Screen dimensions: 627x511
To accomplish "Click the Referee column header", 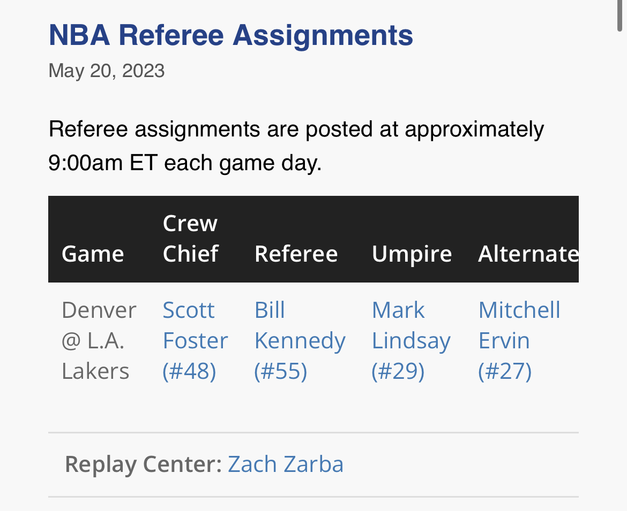I will 296,254.
